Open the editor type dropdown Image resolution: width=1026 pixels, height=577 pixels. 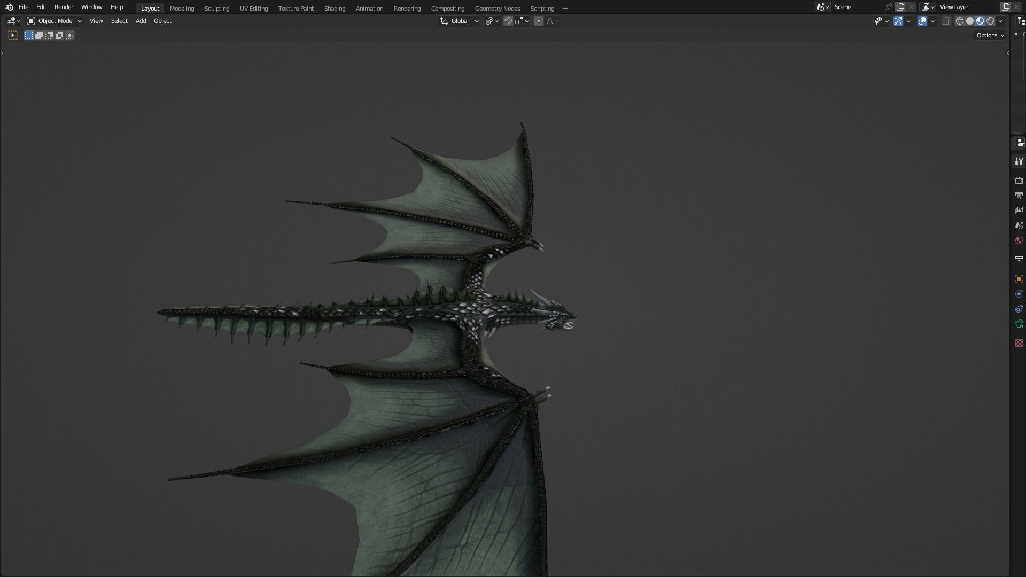click(x=13, y=21)
